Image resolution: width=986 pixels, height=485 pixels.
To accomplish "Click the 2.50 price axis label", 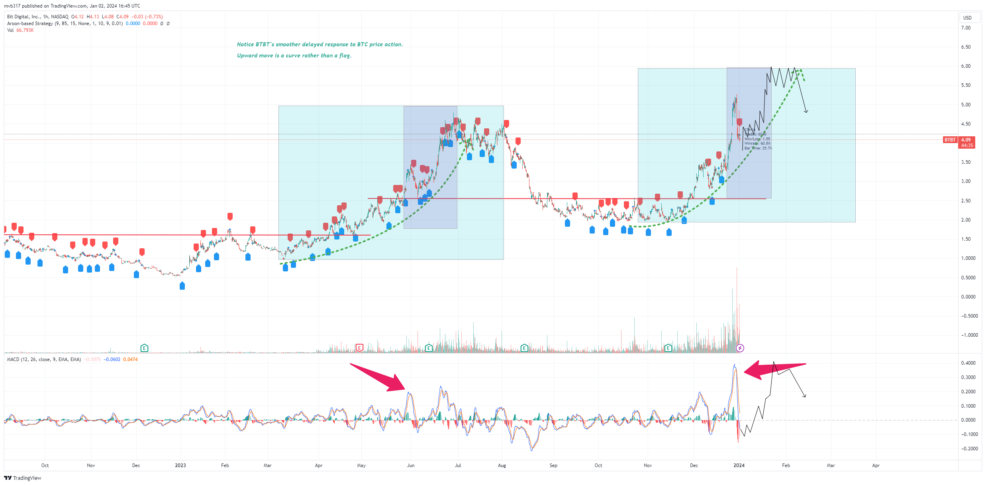I will pyautogui.click(x=966, y=201).
